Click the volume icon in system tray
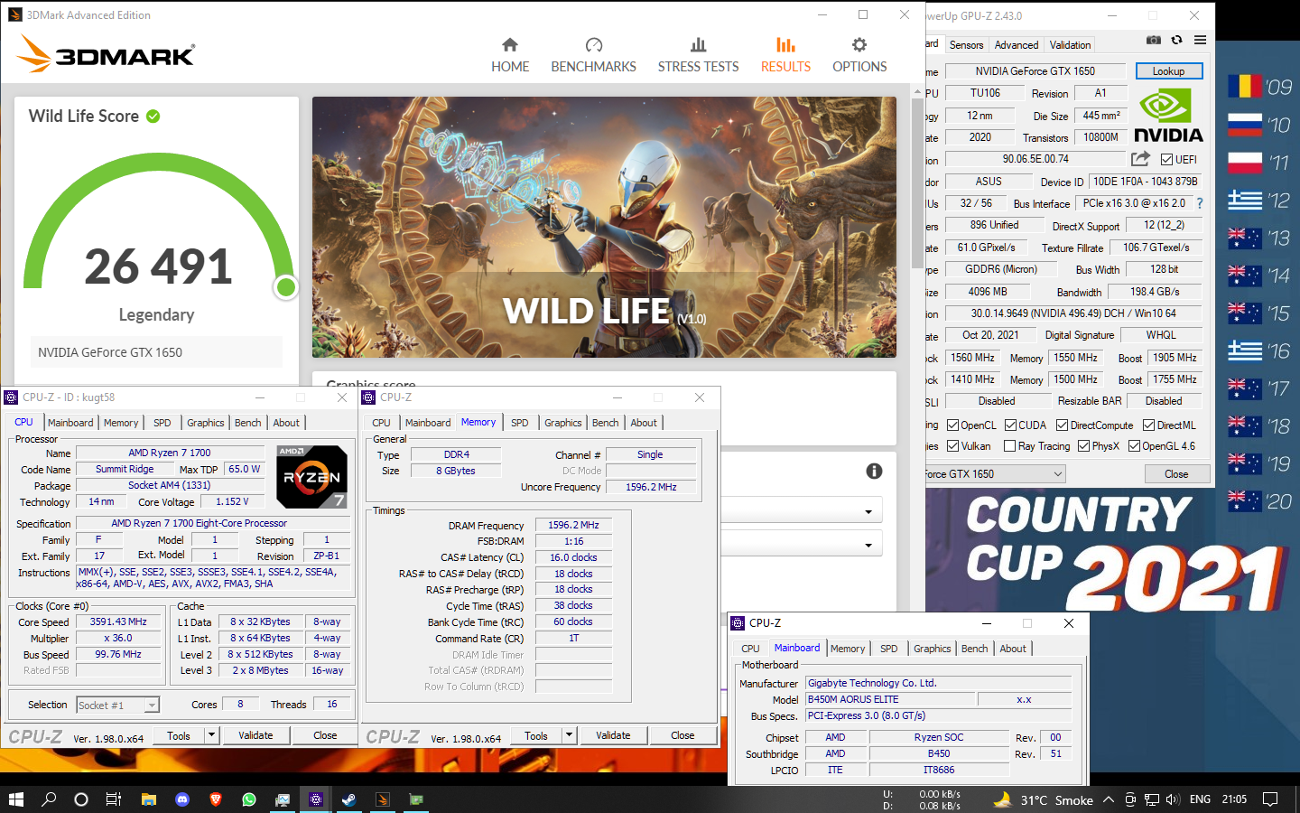This screenshot has height=813, width=1300. point(1173,799)
